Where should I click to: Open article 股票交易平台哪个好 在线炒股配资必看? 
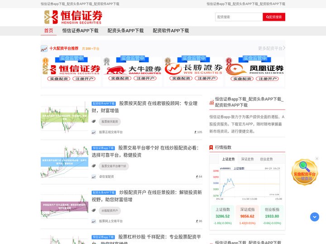point(145,151)
